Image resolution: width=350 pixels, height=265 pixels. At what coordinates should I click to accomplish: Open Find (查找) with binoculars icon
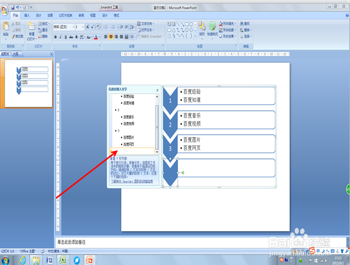[245, 23]
